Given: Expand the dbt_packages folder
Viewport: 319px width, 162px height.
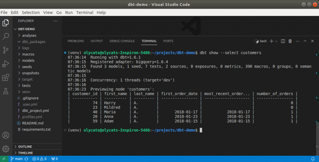Looking at the screenshot, I should point(37,42).
